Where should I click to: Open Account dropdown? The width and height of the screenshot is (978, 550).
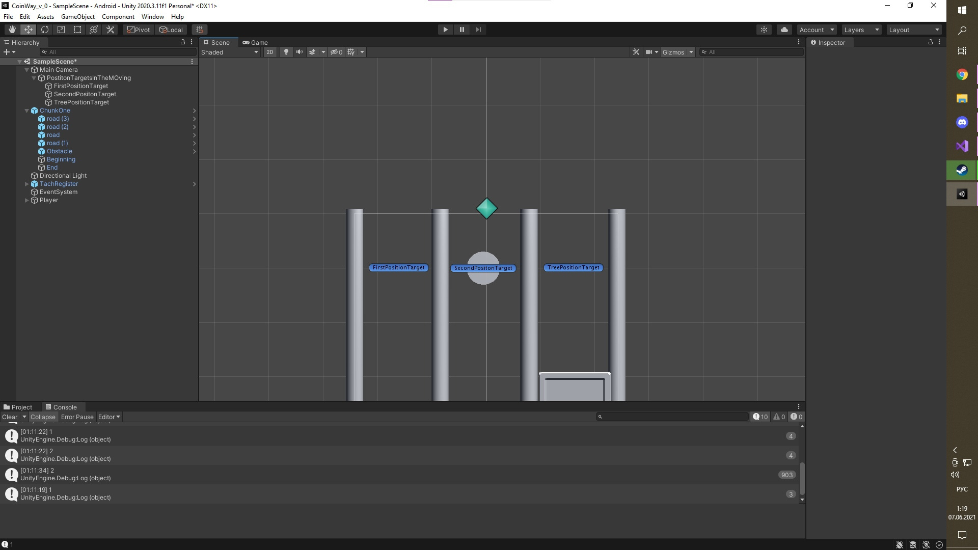pos(817,30)
